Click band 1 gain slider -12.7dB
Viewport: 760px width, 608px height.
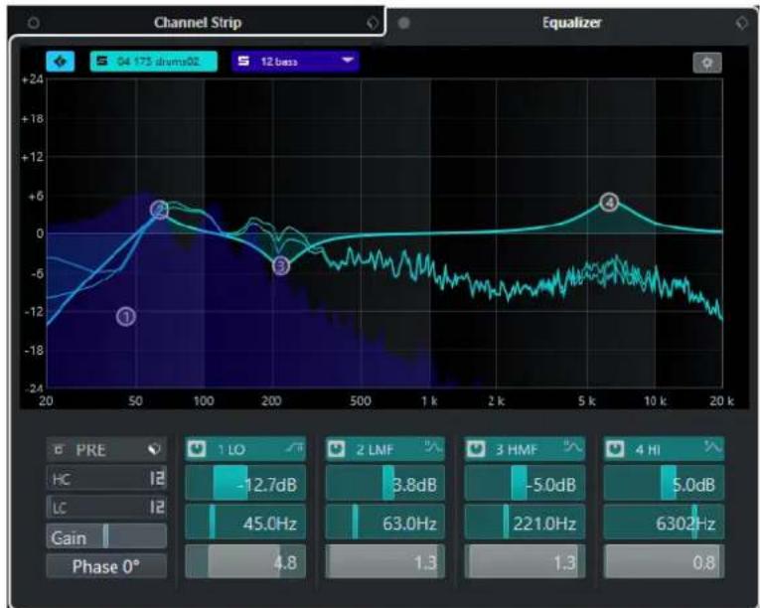[245, 484]
